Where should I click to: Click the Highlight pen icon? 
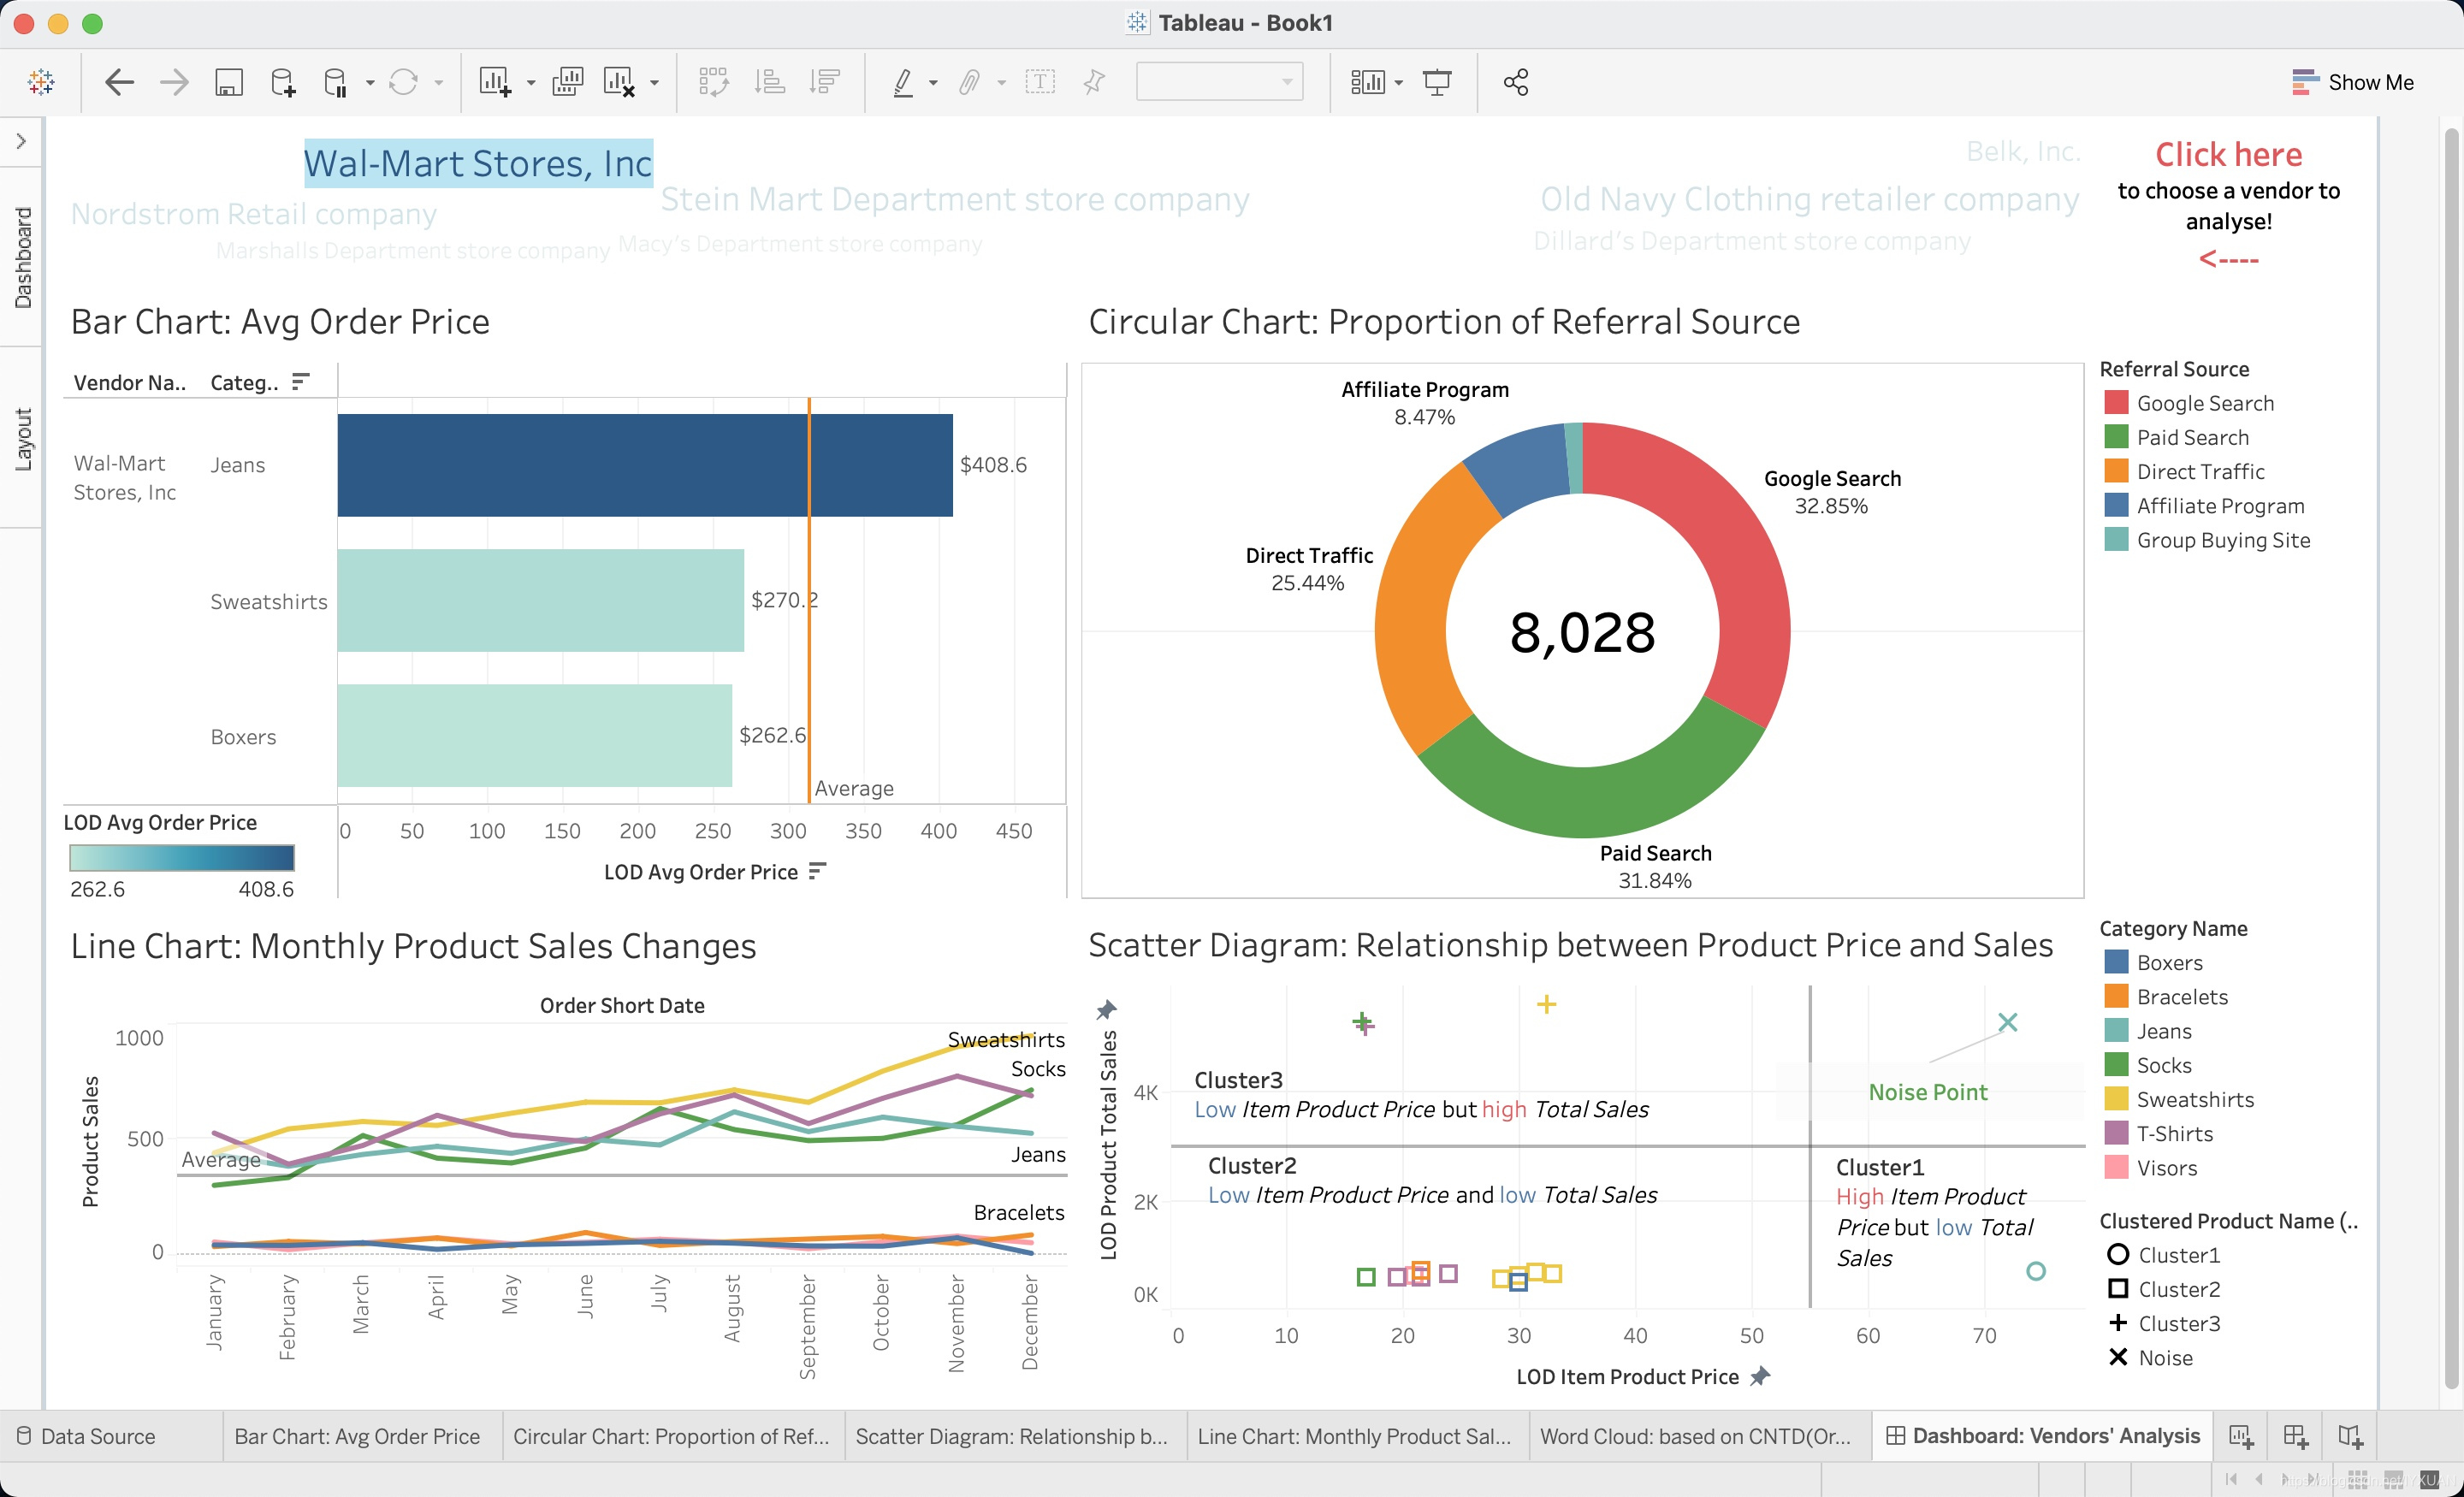coord(903,82)
